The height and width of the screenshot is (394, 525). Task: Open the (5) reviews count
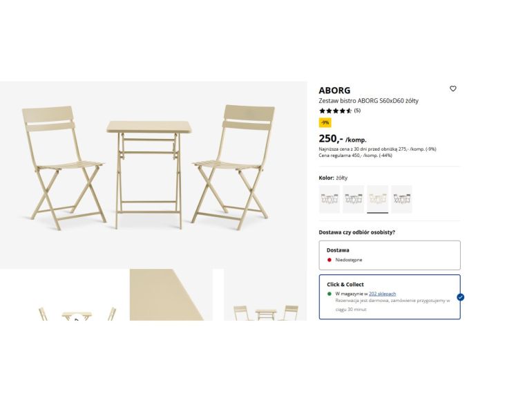coord(357,111)
